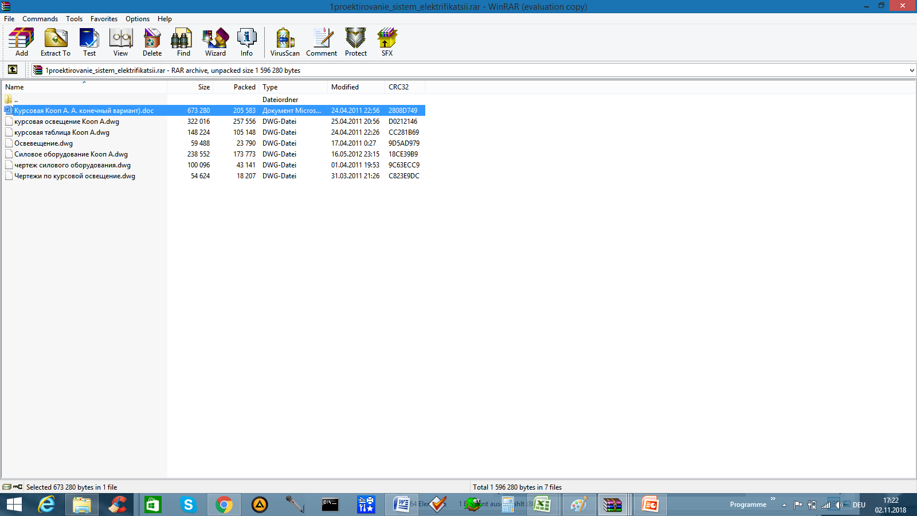The height and width of the screenshot is (516, 917).
Task: Select 'курсовая освещение Koon A.dwg'
Action: pos(213,122)
